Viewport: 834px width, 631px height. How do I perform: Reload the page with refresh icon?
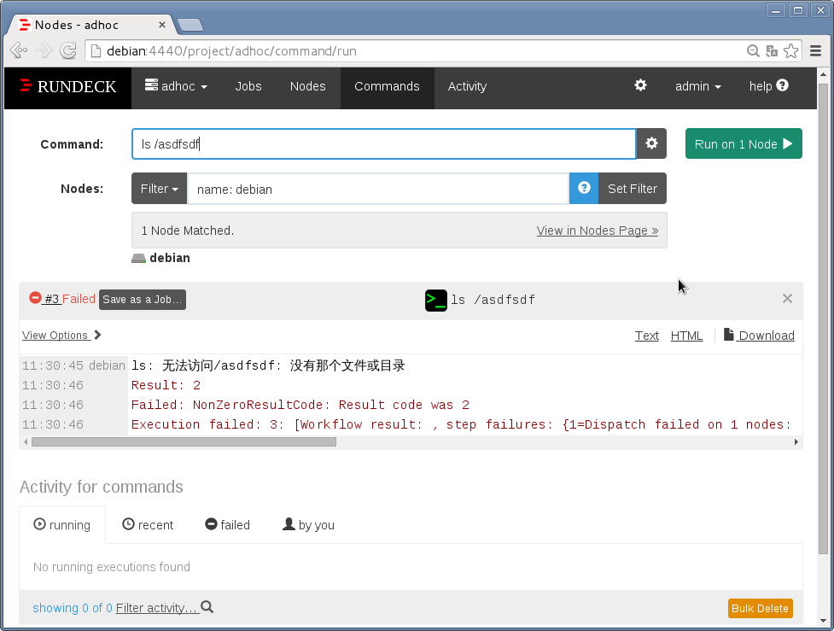click(68, 50)
